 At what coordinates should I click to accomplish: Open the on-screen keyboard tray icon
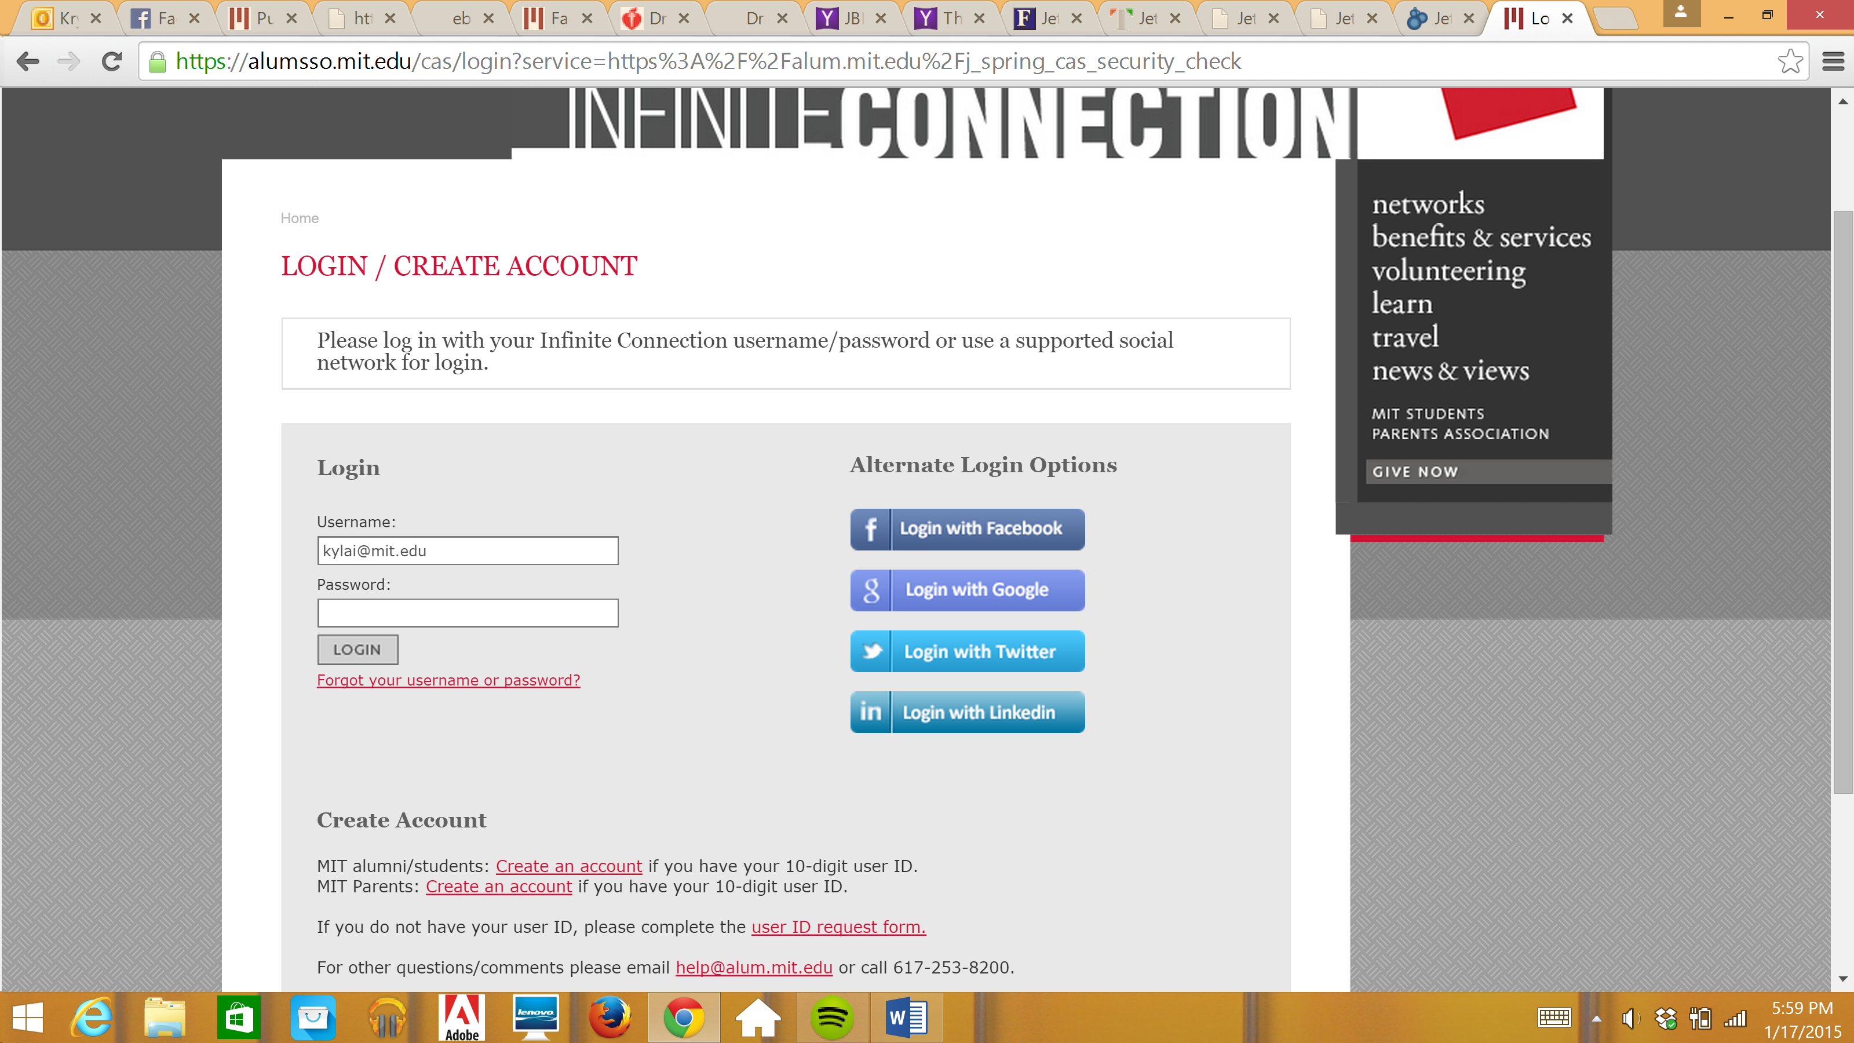tap(1553, 1017)
